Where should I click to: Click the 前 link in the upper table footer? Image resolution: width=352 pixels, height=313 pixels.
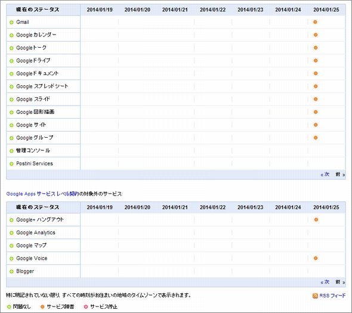tap(340, 174)
